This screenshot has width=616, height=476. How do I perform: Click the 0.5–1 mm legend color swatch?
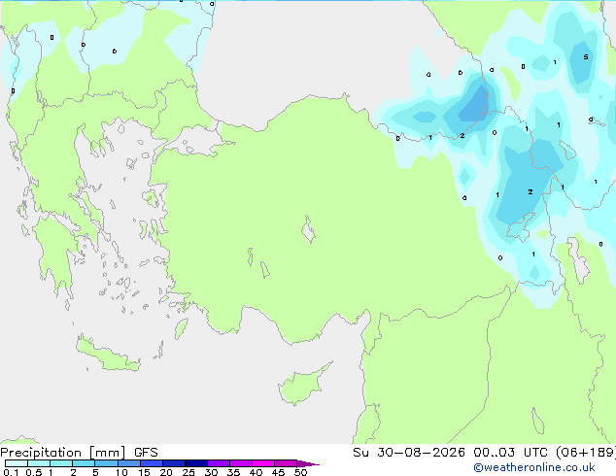(39, 463)
